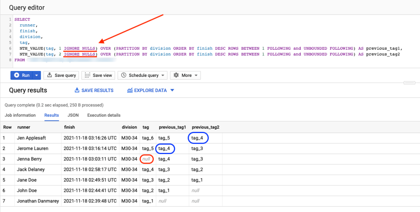Image resolution: width=420 pixels, height=212 pixels.
Task: Click finish time 03:16:26 UTC cell
Action: pos(90,138)
